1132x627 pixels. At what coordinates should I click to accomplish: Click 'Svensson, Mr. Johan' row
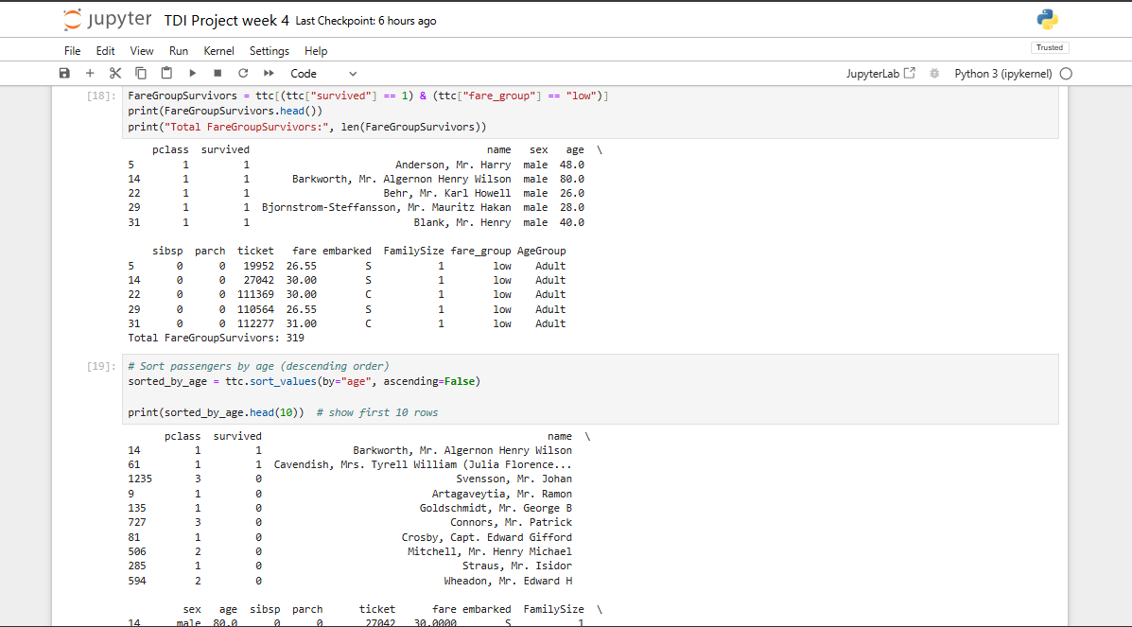point(350,479)
